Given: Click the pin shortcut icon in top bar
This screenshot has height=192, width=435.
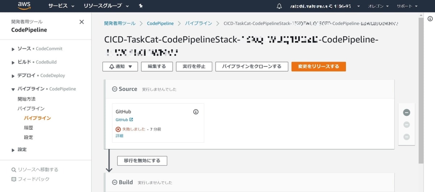Looking at the screenshot, I should point(141,6).
